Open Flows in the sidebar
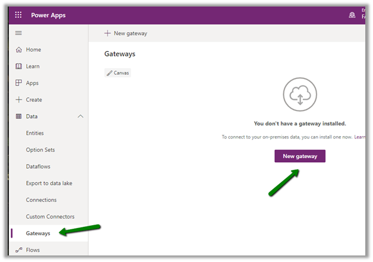373x262 pixels. [33, 250]
